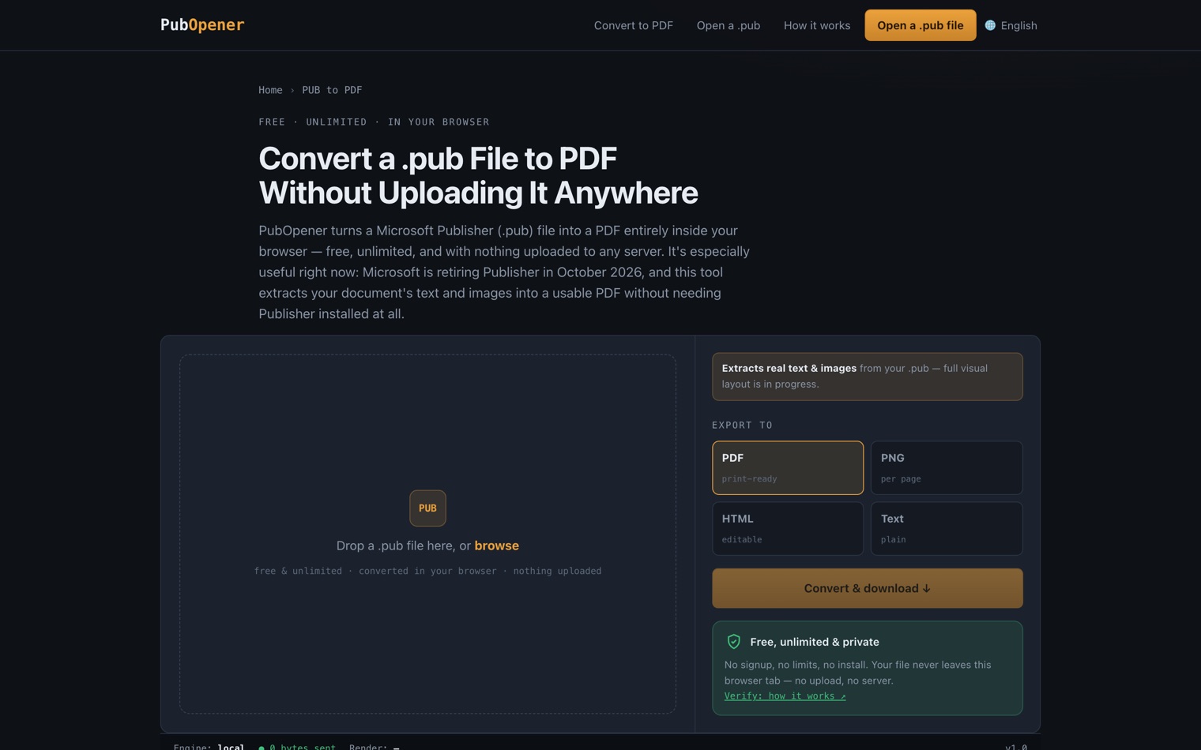Click the 'EXPORT TO' label
Image resolution: width=1201 pixels, height=750 pixels.
(742, 425)
